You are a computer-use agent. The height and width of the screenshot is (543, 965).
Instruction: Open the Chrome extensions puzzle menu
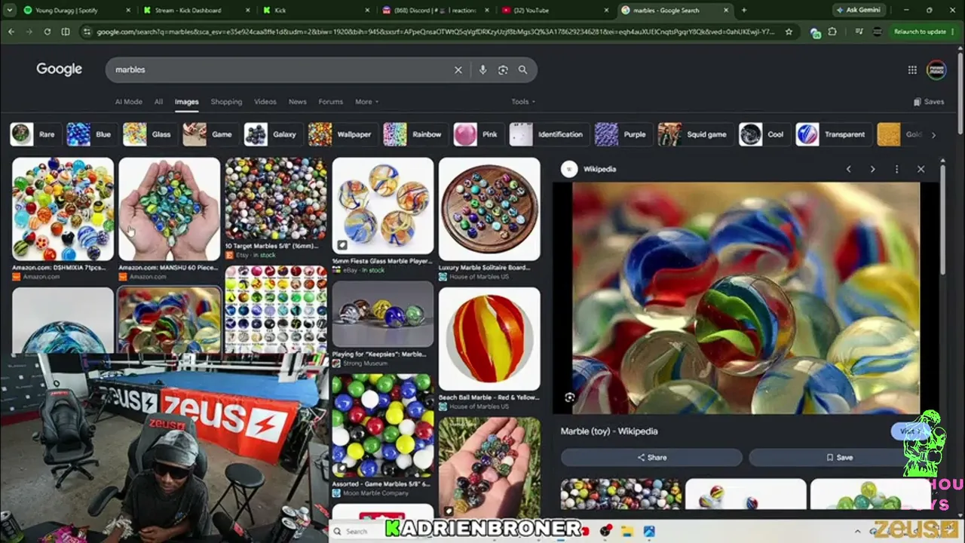(832, 32)
